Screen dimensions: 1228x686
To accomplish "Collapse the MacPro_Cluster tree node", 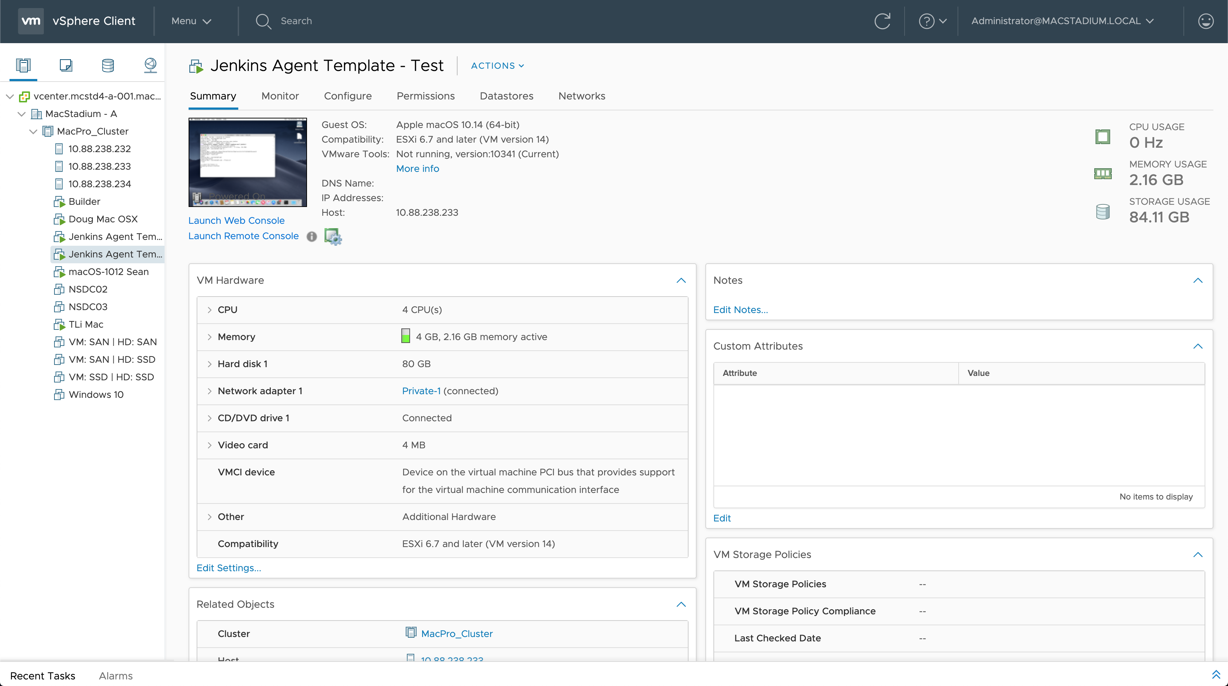I will pos(33,131).
